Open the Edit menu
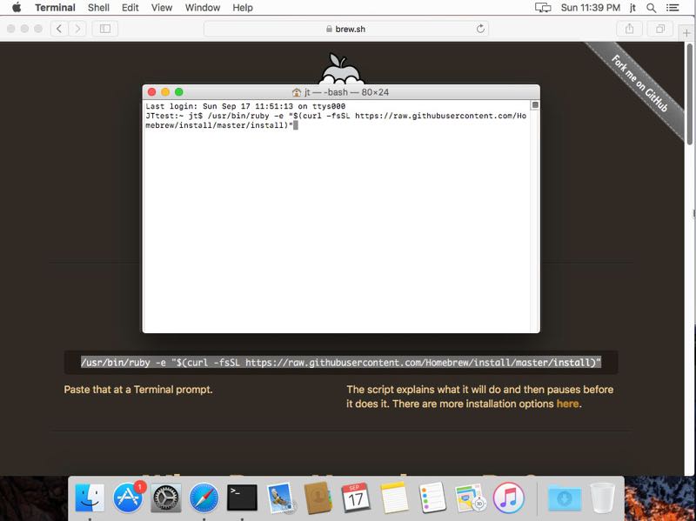 [x=130, y=8]
